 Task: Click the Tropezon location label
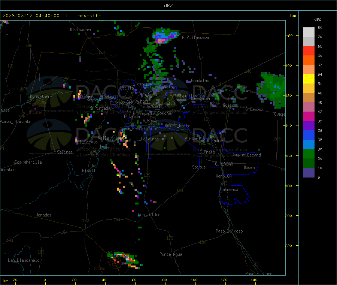tap(146, 113)
